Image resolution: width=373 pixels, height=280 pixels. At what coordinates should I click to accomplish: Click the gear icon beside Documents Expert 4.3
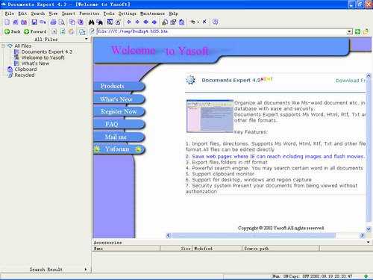pyautogui.click(x=190, y=80)
